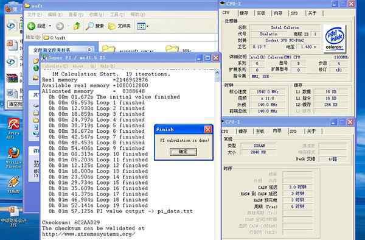Toggle the Folders (文件夹) pane button

[119, 26]
